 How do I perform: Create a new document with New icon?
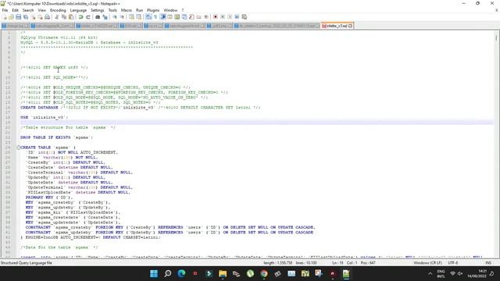(4, 16)
